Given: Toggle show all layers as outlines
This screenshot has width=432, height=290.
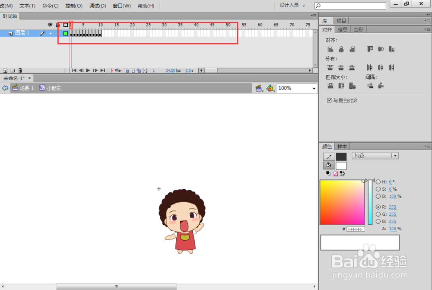Looking at the screenshot, I should (x=66, y=25).
